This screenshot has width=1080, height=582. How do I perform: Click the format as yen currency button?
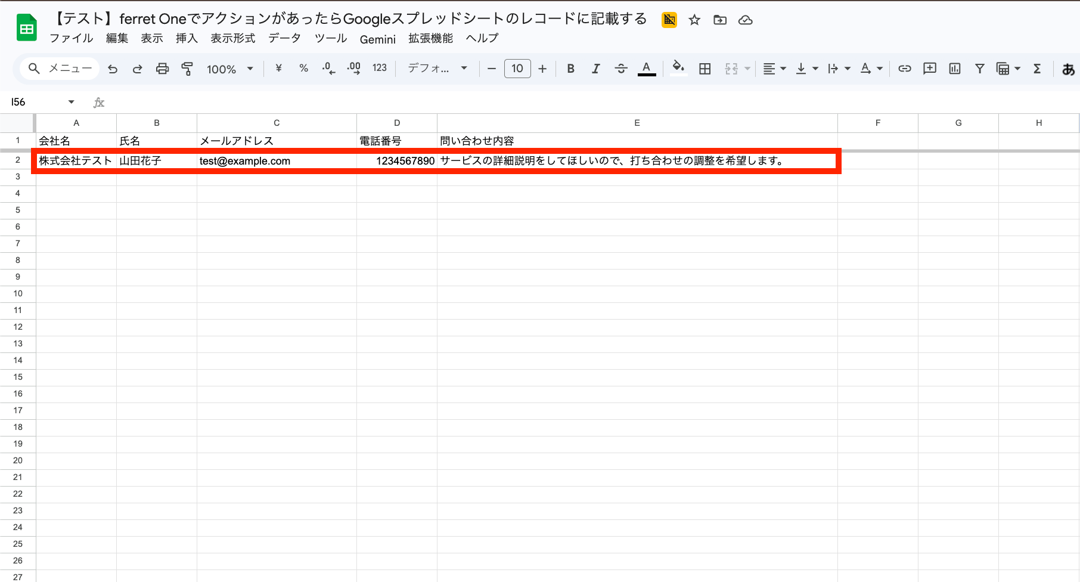278,69
